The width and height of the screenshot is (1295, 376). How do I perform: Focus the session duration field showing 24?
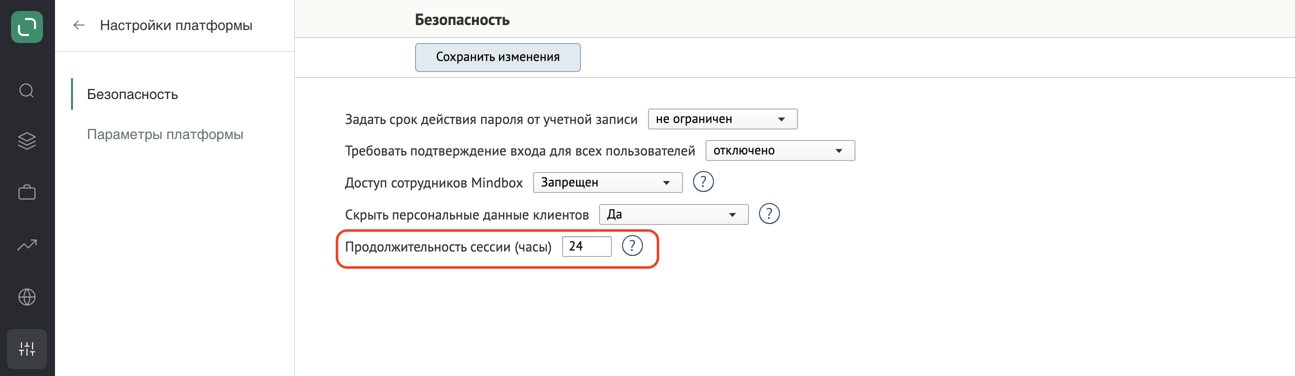(x=586, y=246)
